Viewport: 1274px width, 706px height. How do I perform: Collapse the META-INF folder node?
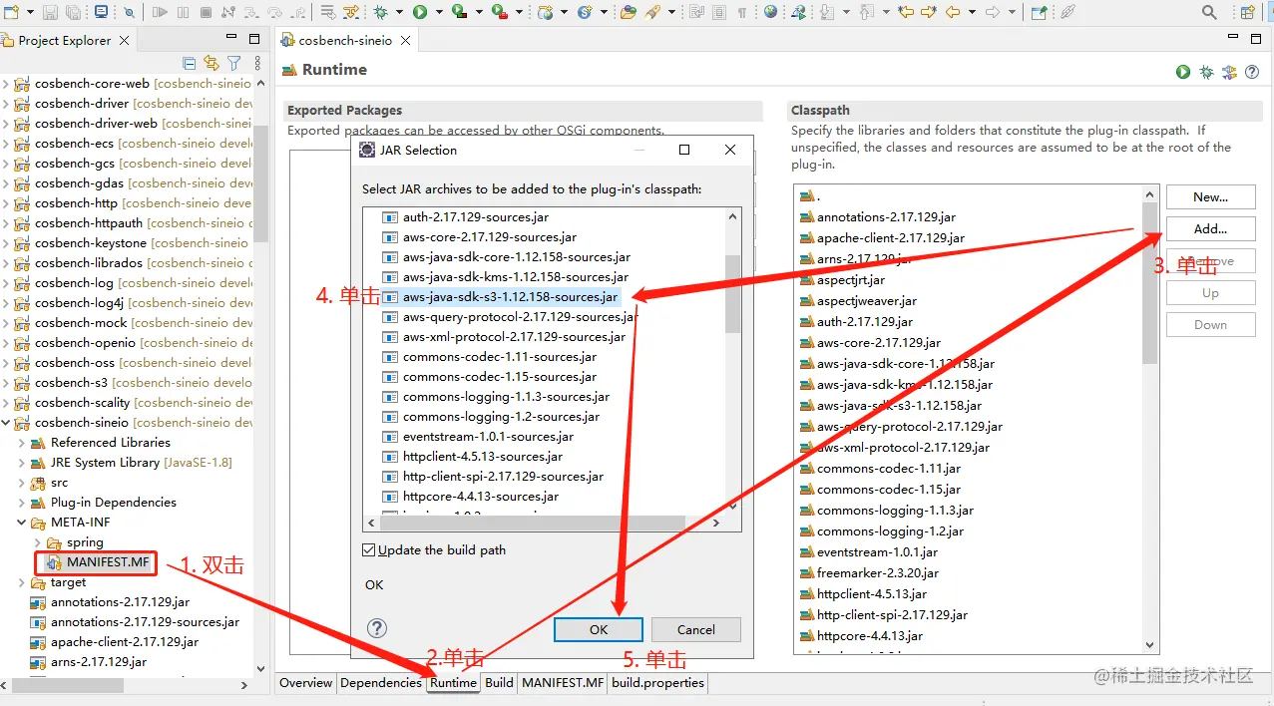pyautogui.click(x=22, y=523)
